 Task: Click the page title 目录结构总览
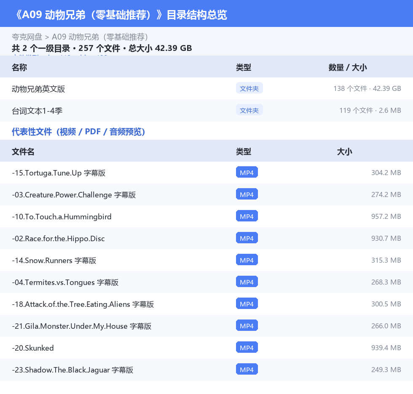coord(197,15)
